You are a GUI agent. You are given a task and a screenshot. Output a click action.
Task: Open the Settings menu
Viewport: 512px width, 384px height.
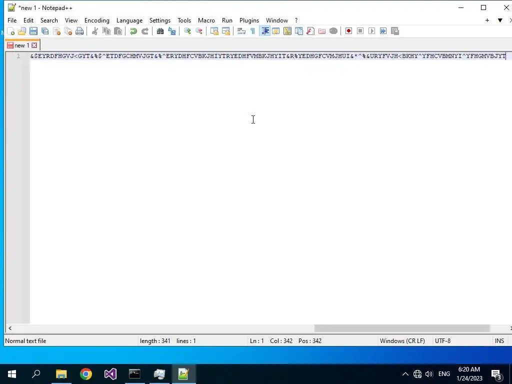tap(160, 20)
